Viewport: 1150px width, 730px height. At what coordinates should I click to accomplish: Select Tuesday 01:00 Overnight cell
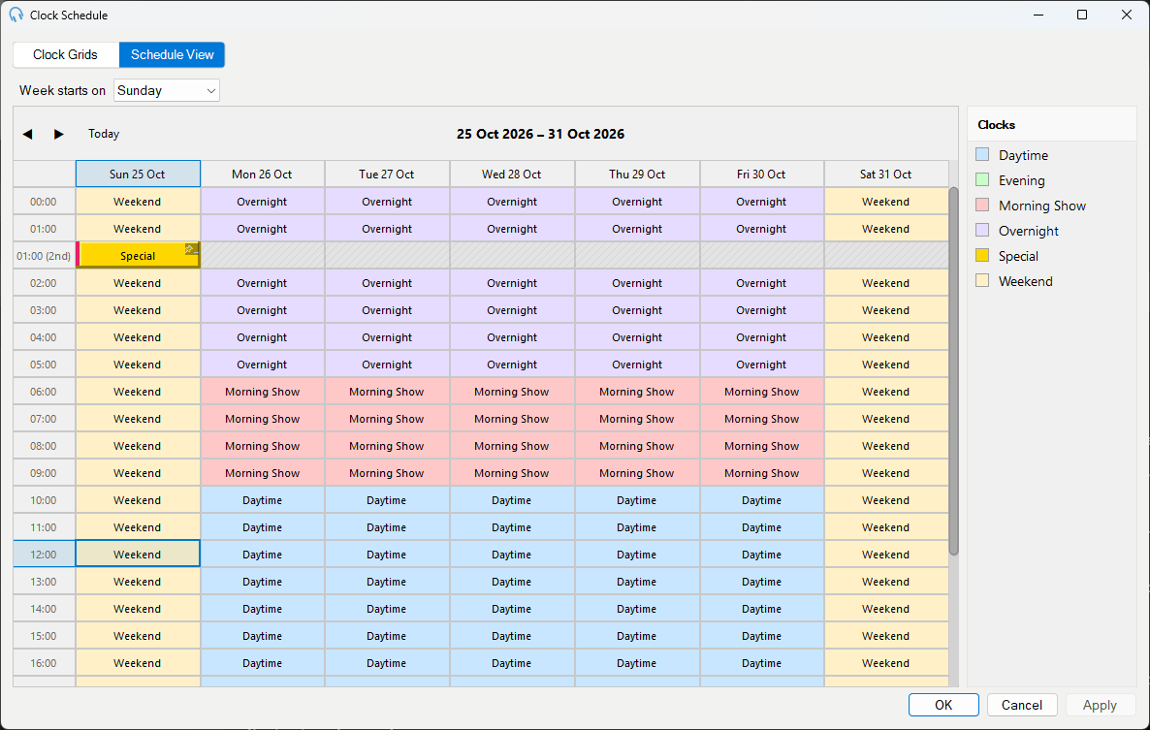(x=387, y=229)
